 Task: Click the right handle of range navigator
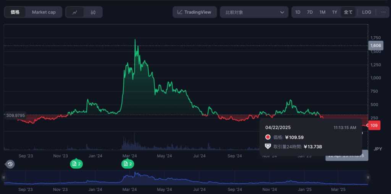pos(368,178)
